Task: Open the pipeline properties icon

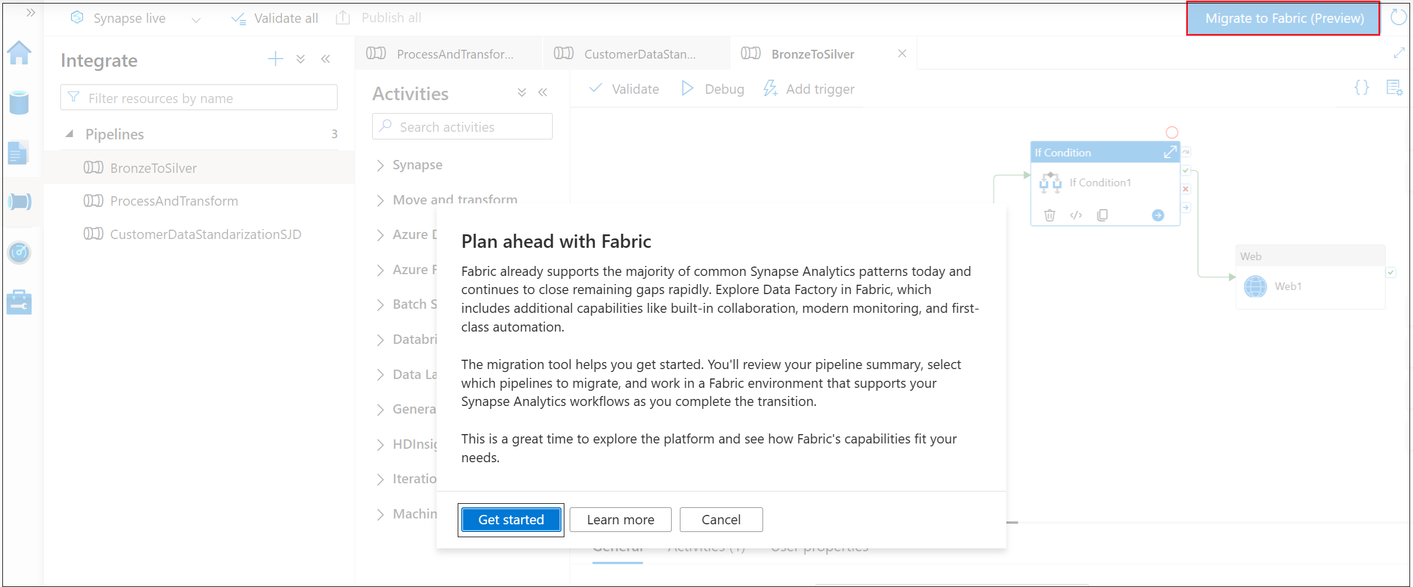Action: pos(1394,88)
